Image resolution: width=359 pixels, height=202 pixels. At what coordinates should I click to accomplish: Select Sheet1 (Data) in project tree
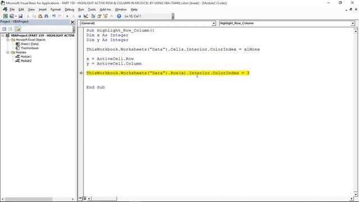[30, 44]
